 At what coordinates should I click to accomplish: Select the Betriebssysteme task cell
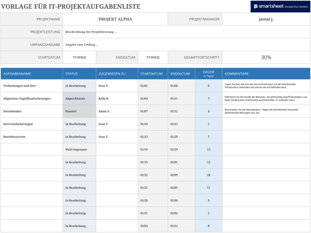[x=32, y=137]
